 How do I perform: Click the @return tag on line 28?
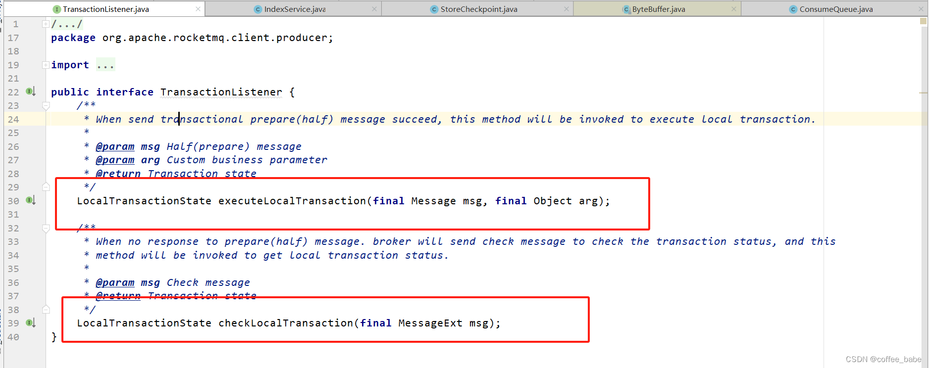point(118,174)
